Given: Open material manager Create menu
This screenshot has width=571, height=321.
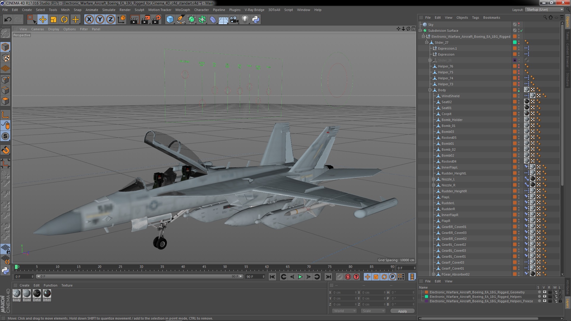Looking at the screenshot, I should [x=24, y=285].
